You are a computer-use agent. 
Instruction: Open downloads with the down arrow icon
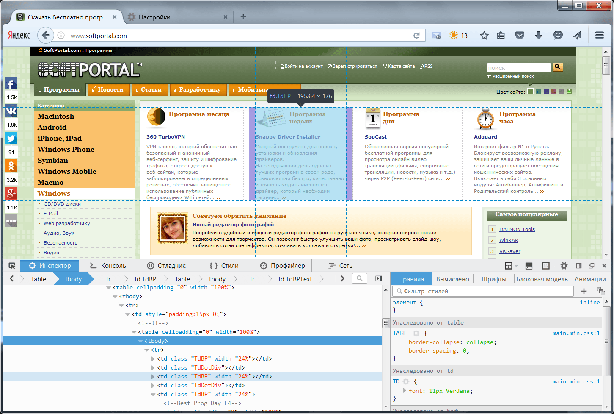(x=539, y=36)
